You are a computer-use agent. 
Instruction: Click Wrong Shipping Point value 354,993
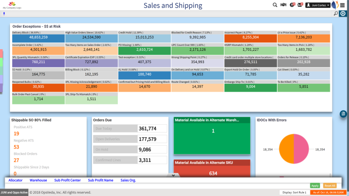197,62
